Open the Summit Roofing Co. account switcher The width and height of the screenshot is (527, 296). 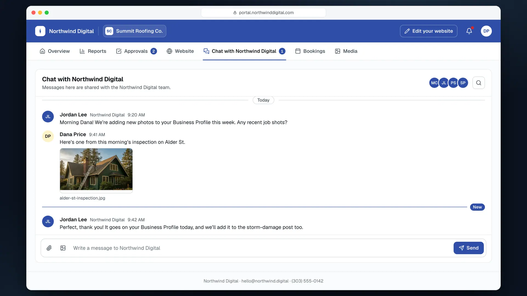[134, 31]
